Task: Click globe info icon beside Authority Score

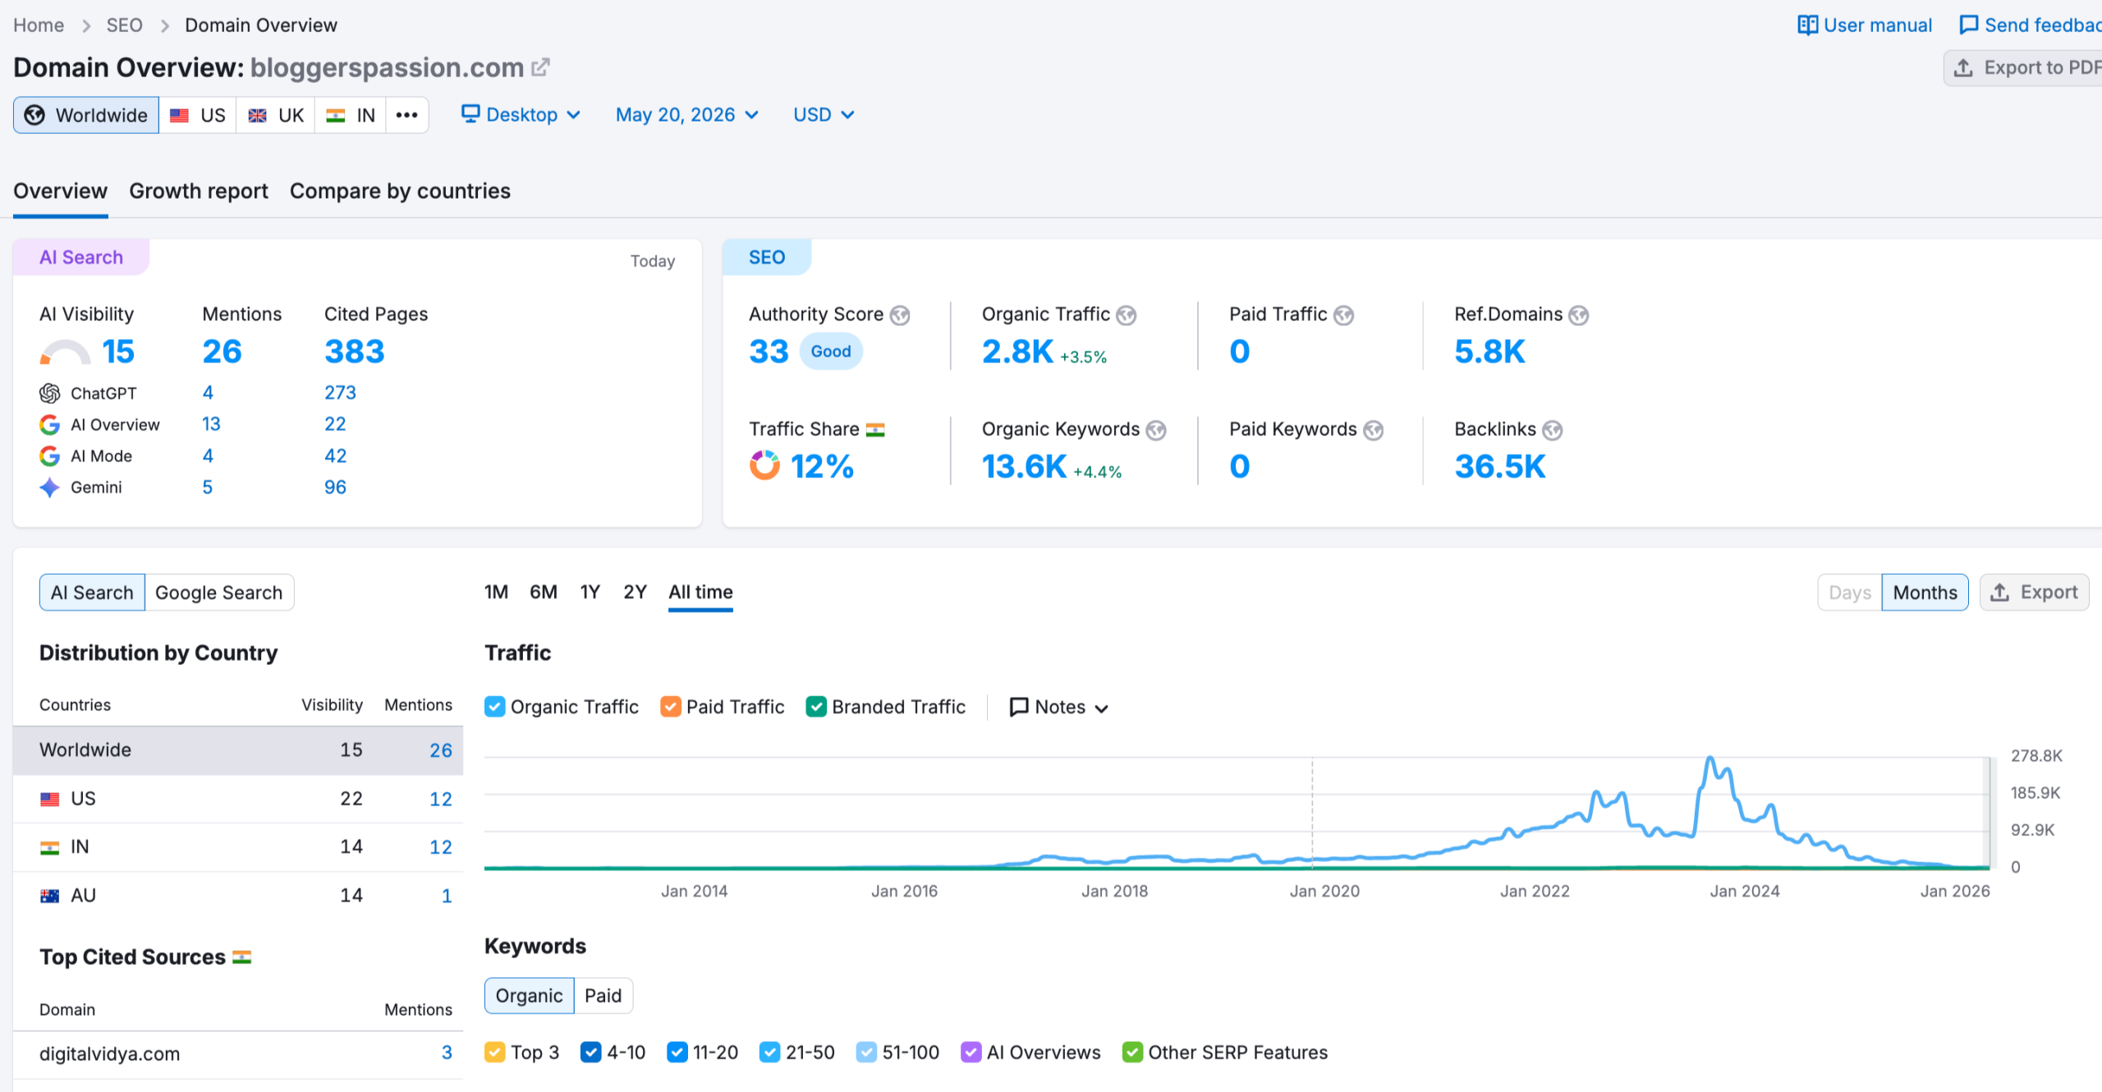Action: click(900, 315)
